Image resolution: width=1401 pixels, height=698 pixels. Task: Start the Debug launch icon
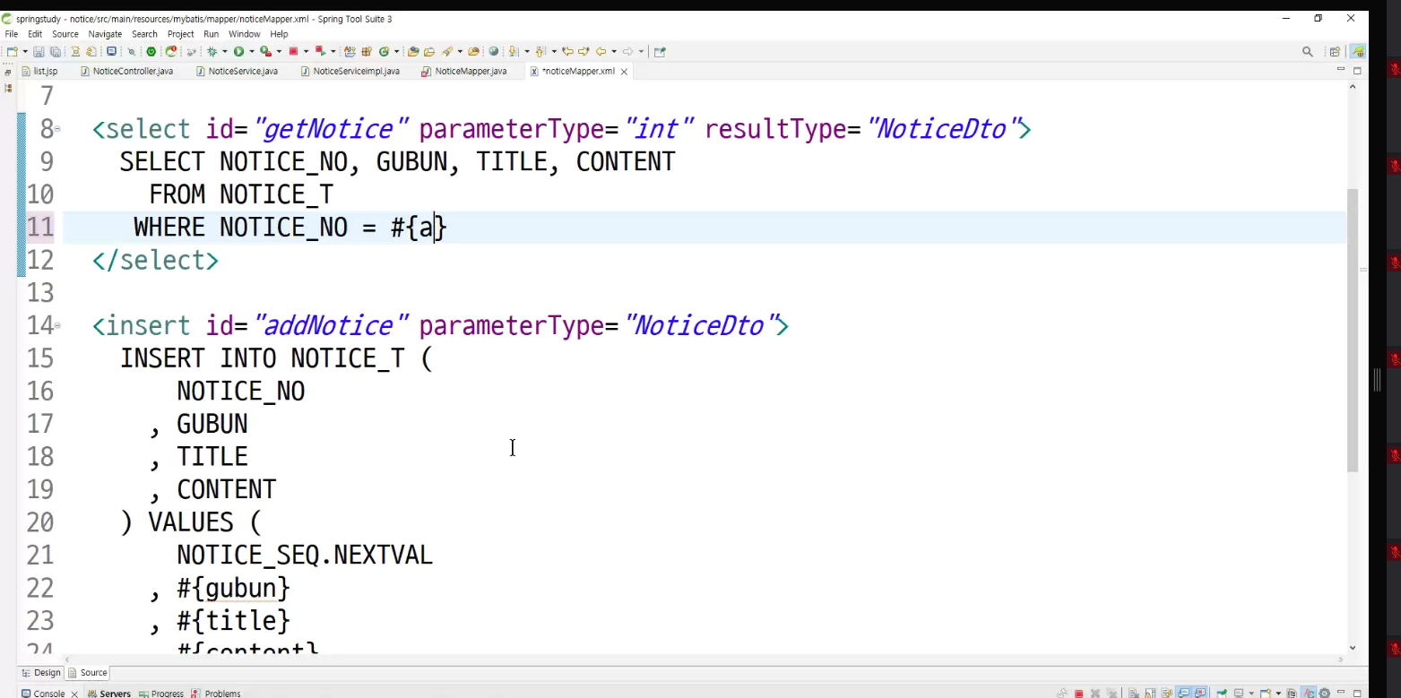click(212, 51)
